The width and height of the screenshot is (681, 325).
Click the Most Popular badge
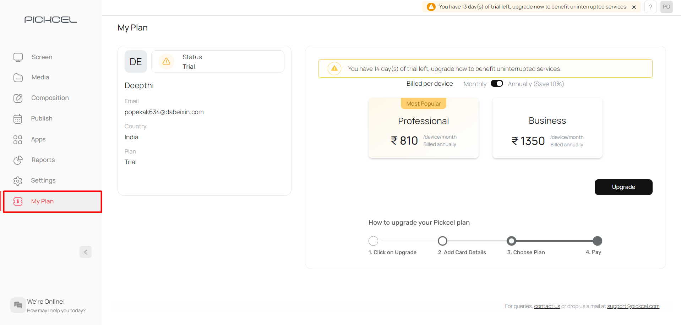tap(424, 103)
